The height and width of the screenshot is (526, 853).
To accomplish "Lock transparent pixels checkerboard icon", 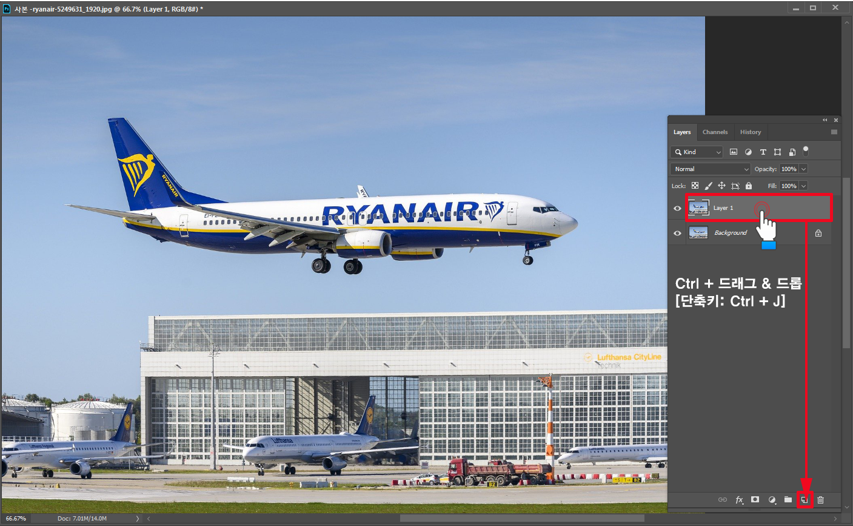I will (695, 186).
